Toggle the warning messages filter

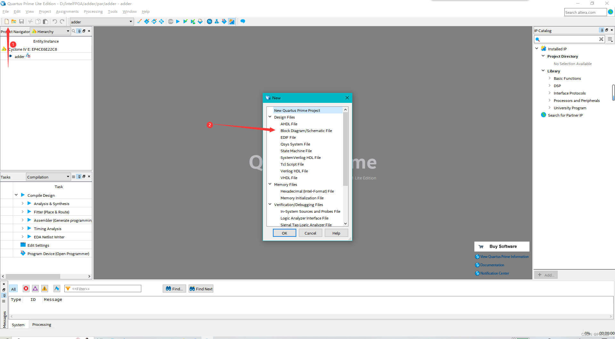[x=45, y=289]
